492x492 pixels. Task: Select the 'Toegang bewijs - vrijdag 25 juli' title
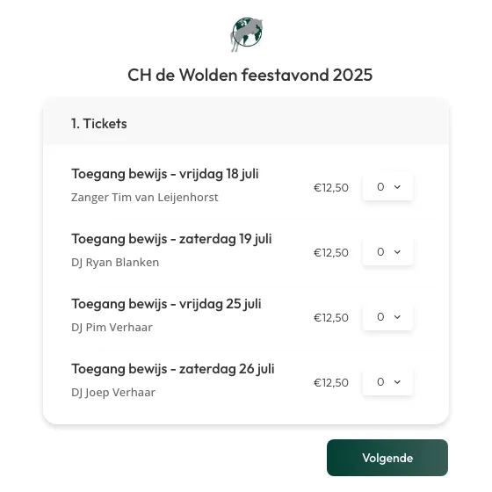[x=166, y=304]
